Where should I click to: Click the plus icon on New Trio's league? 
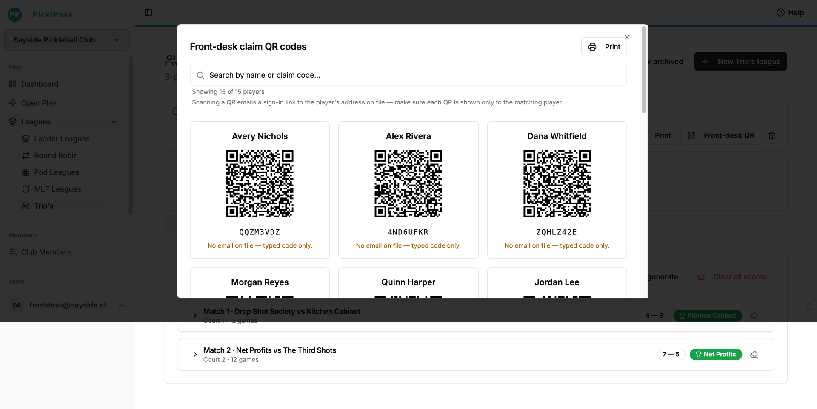tap(705, 62)
